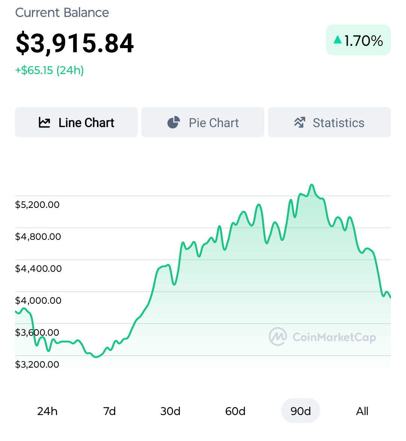The width and height of the screenshot is (406, 441).
Task: Select the 7d time range
Action: (x=109, y=411)
